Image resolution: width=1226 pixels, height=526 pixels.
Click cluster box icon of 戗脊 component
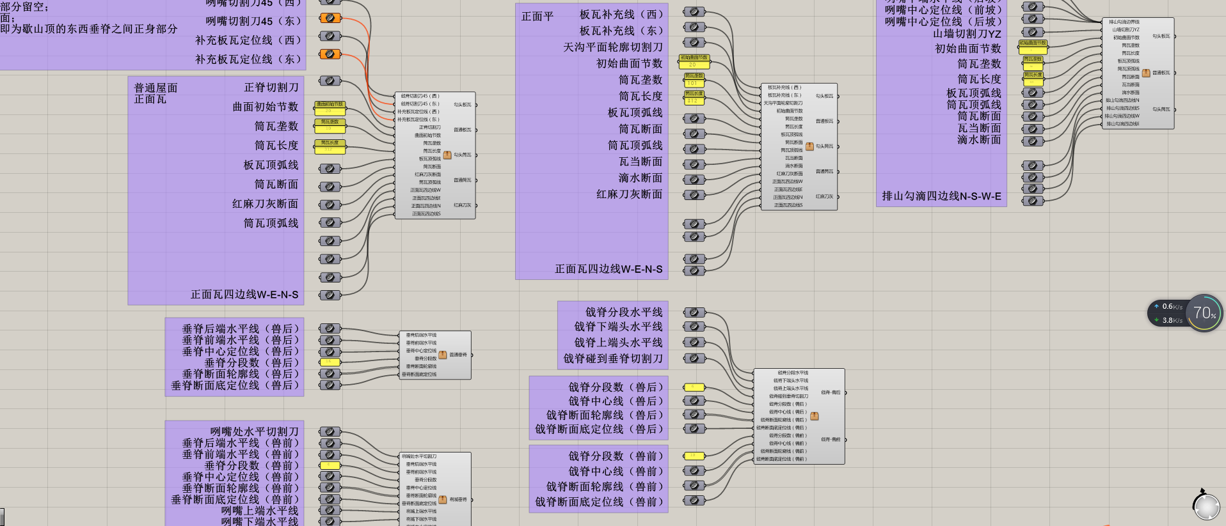815,416
